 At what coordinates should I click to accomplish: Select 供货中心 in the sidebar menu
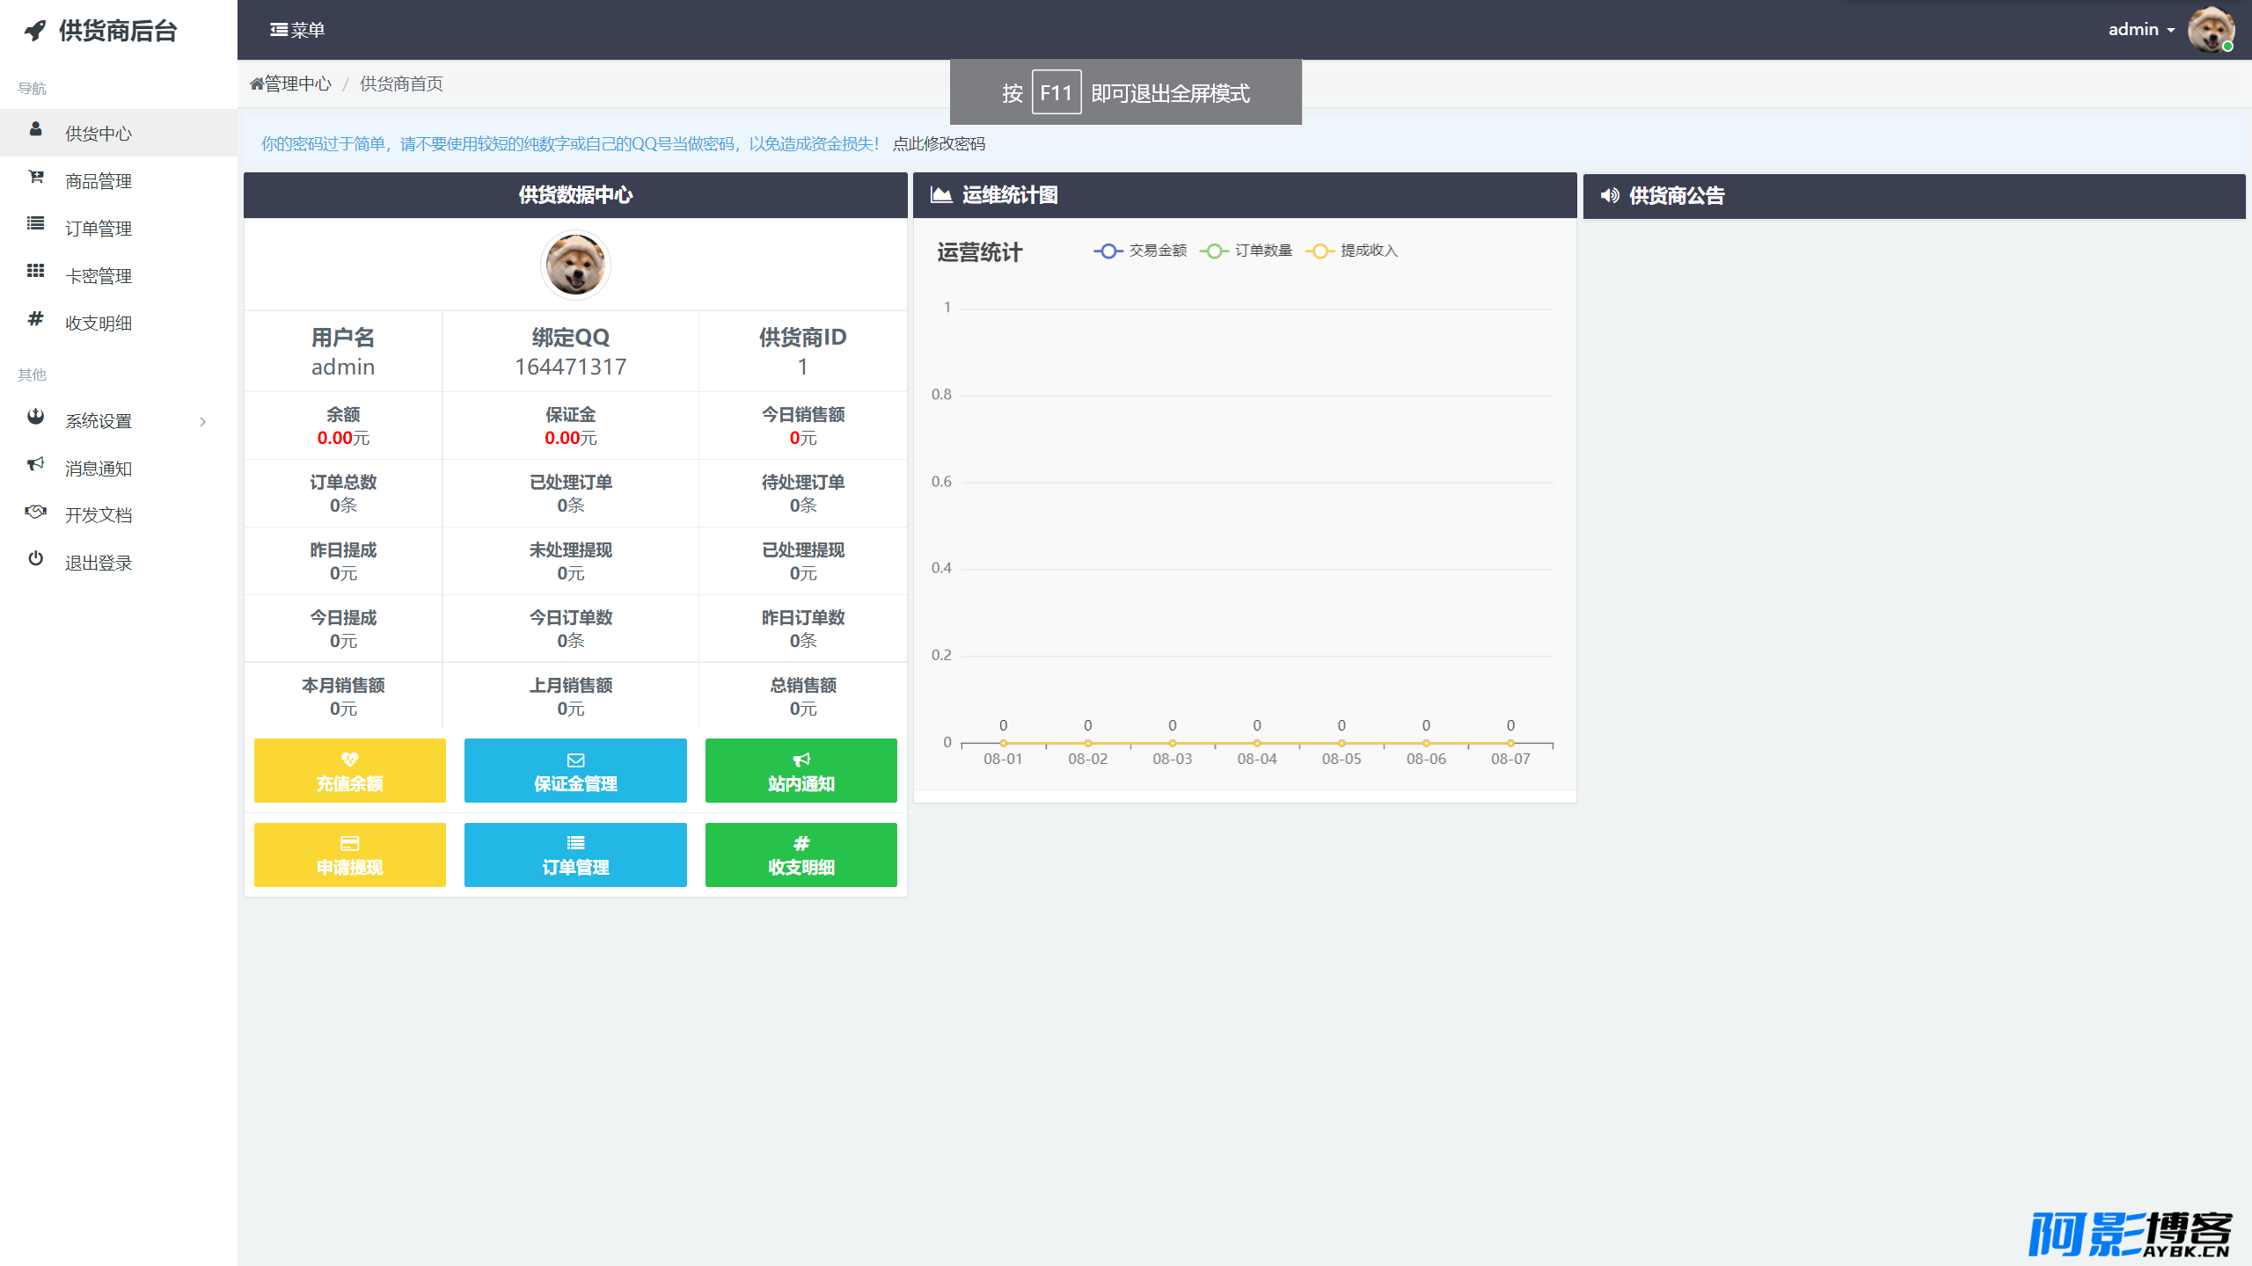[119, 133]
